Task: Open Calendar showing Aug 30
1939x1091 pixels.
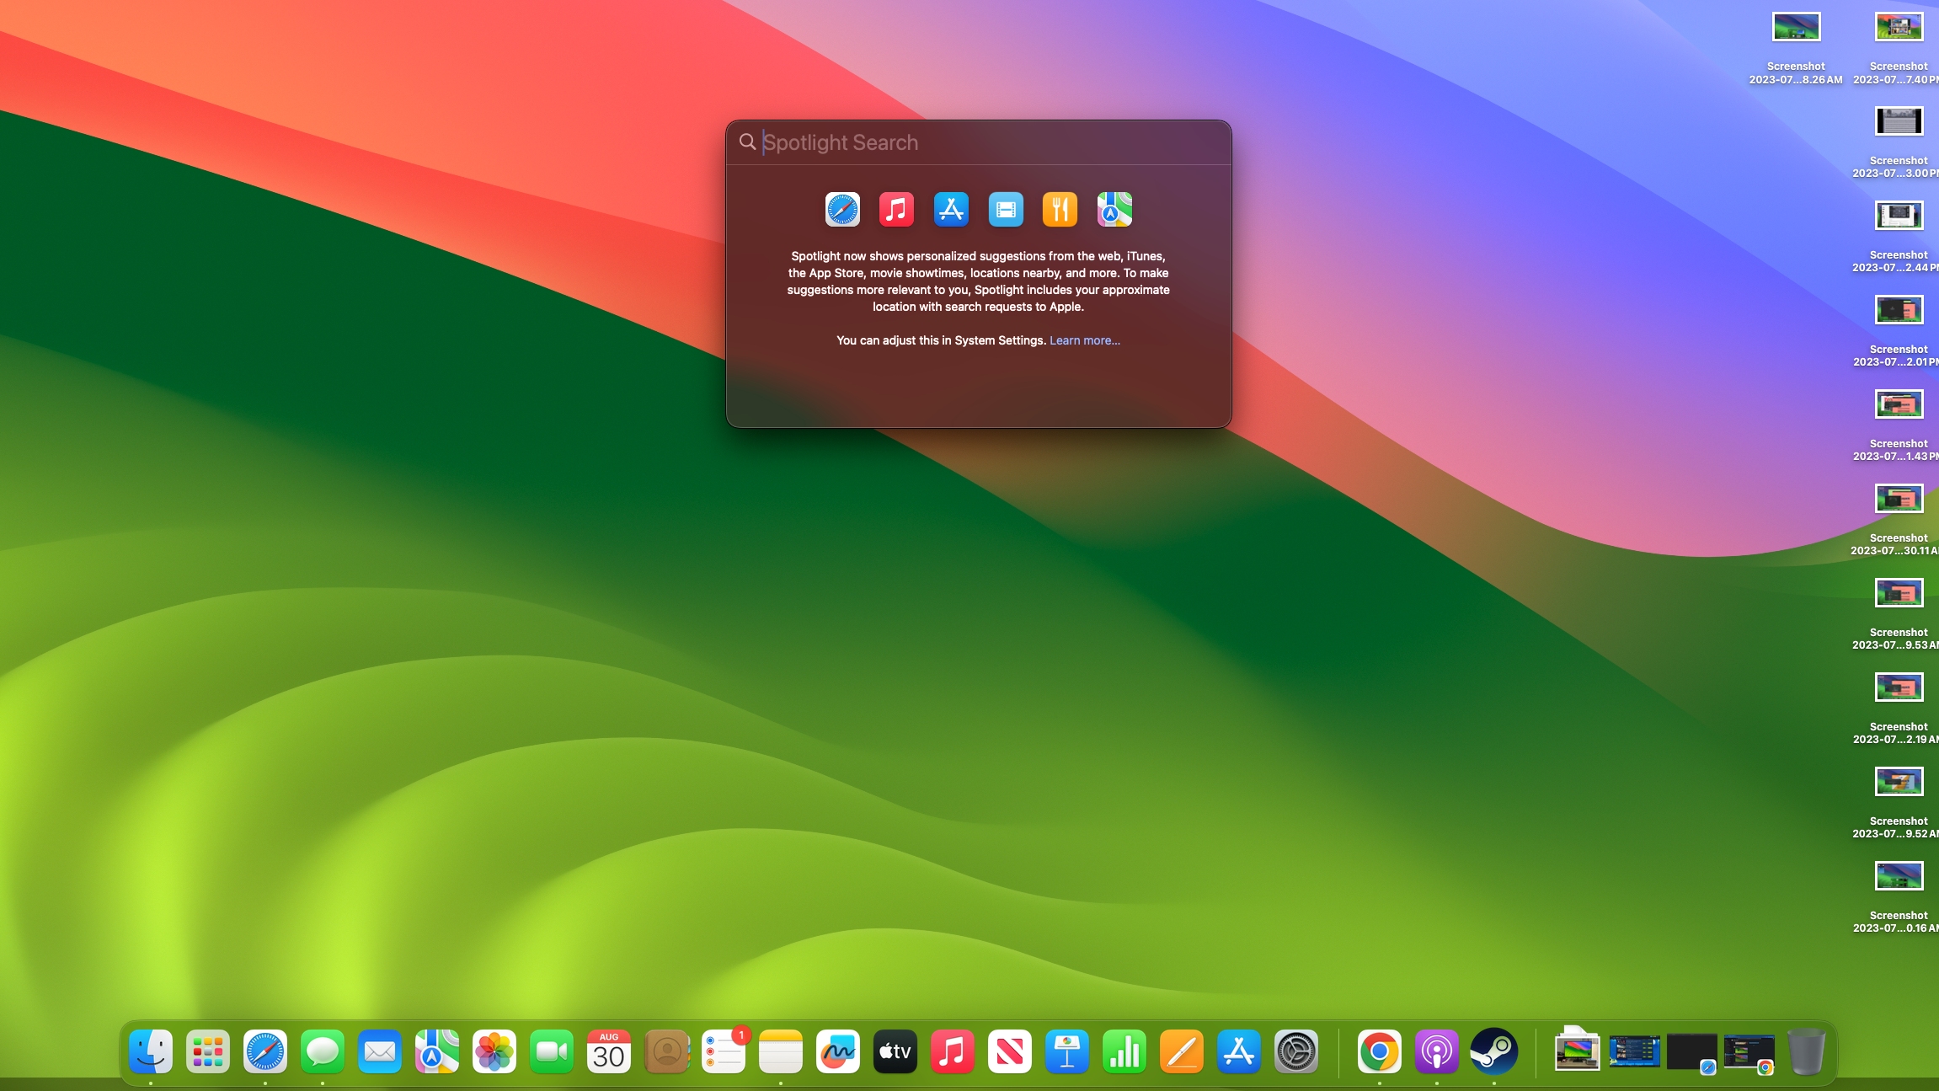Action: (x=609, y=1051)
